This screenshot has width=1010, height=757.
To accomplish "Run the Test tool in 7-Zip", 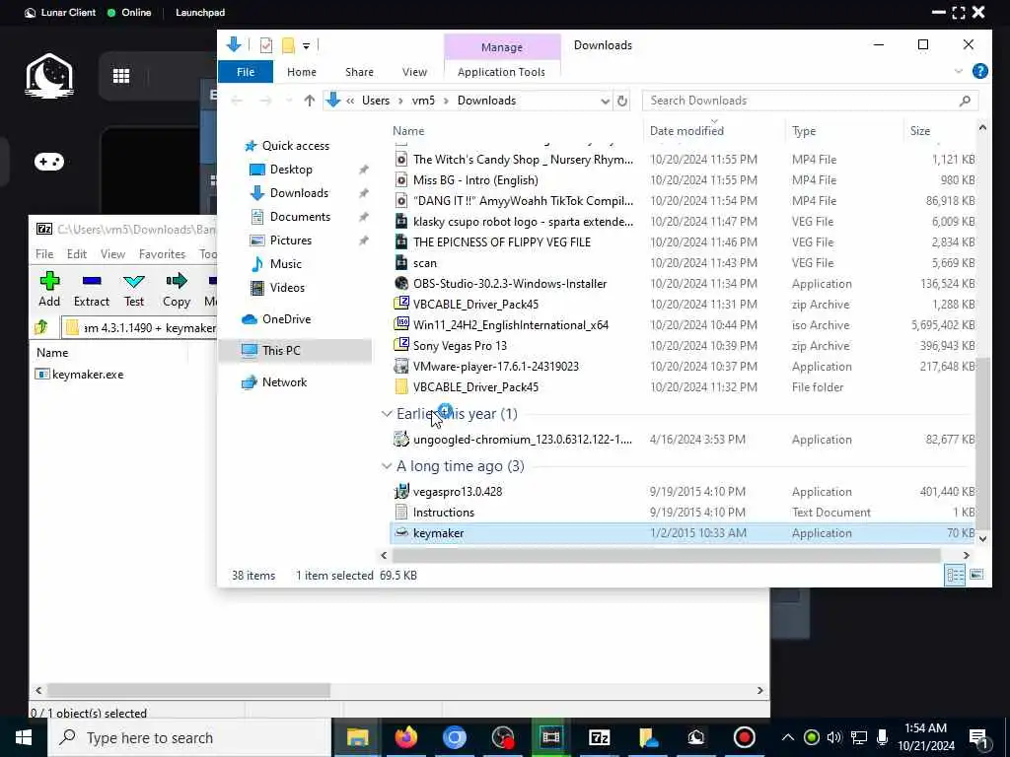I will [134, 289].
